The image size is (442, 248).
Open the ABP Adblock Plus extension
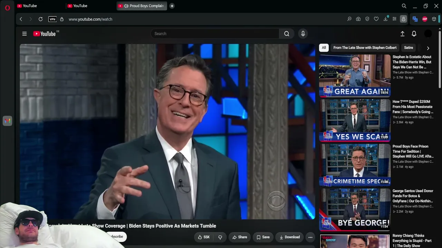pos(425,19)
